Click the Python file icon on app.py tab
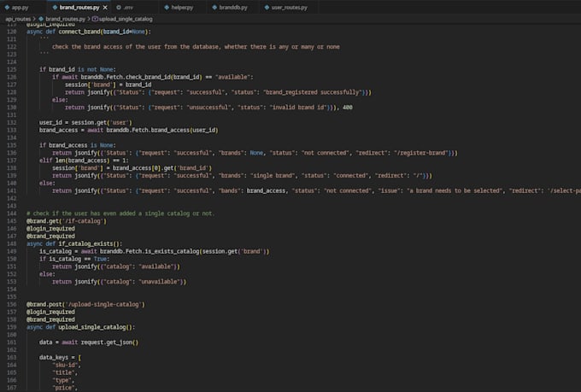The height and width of the screenshot is (392, 581). (7, 8)
